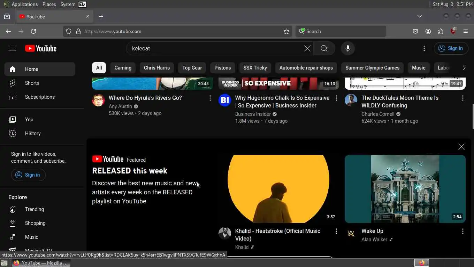
Task: Open Trending under Explore
Action: 40,209
